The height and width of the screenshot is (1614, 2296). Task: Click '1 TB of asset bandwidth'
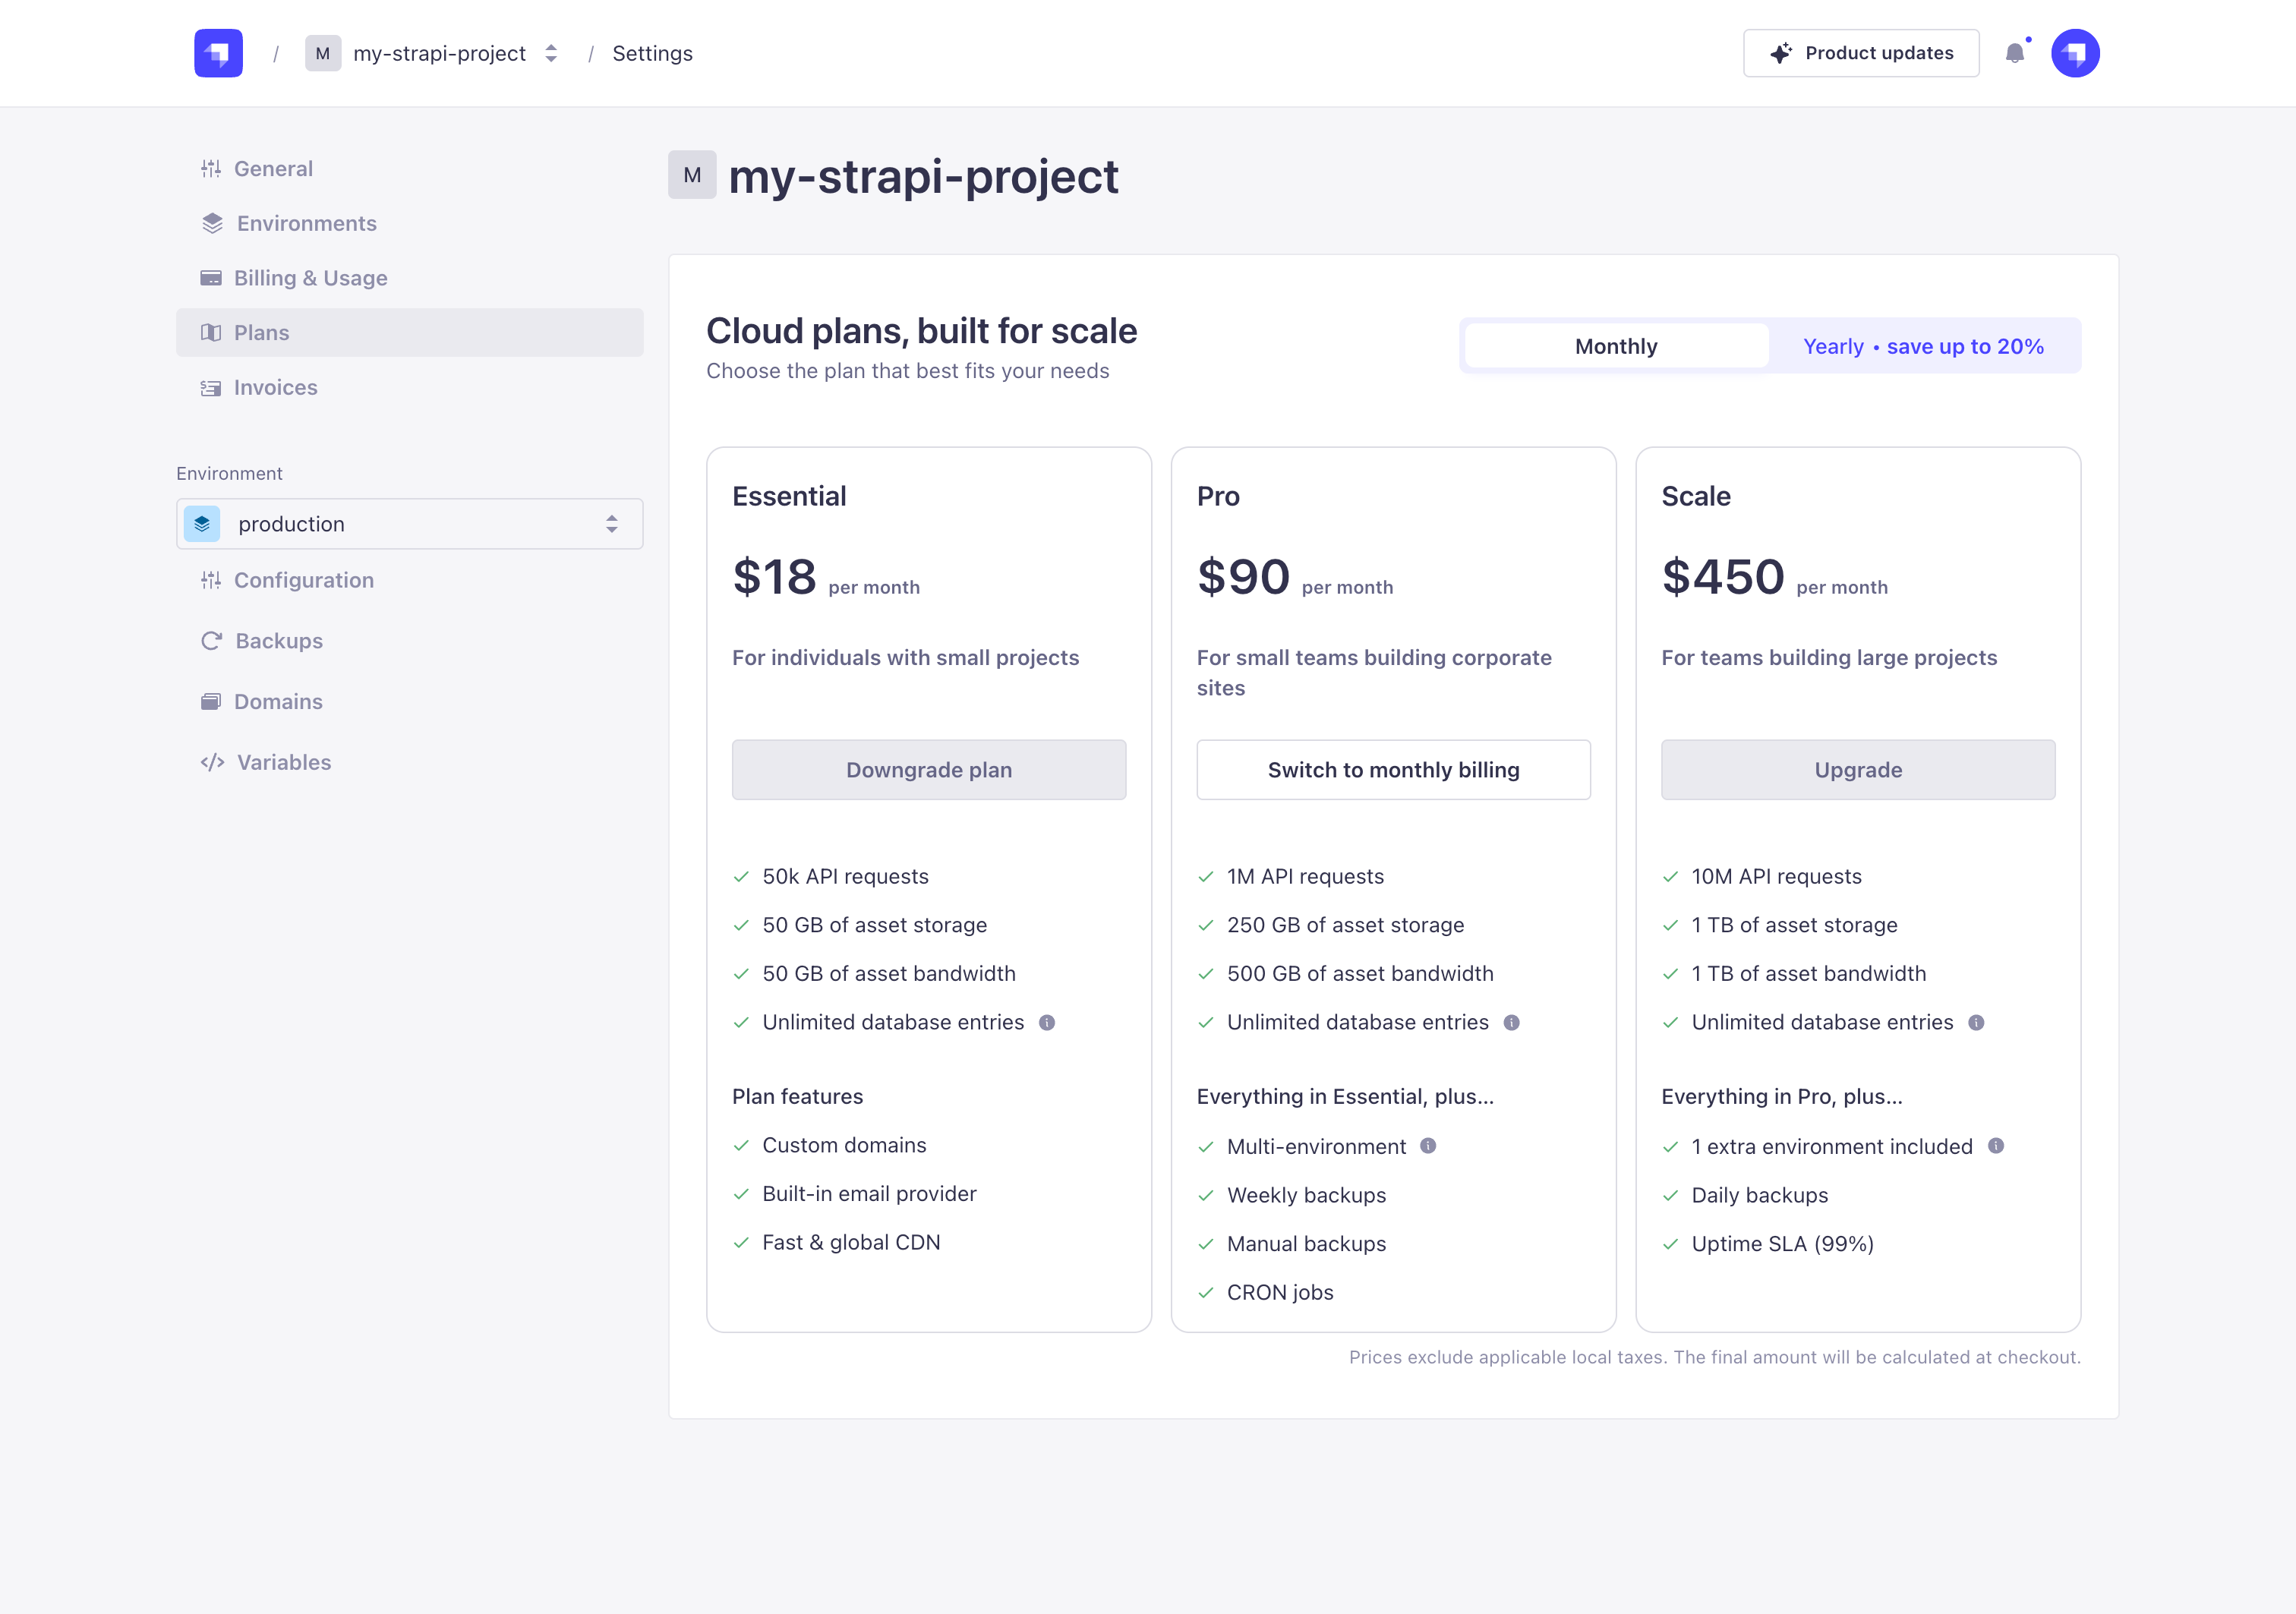point(1808,973)
